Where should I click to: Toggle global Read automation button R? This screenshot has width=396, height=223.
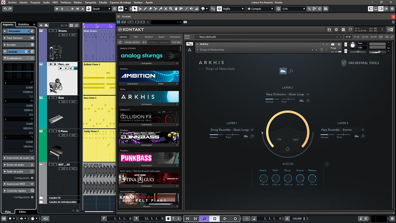[x=72, y=9]
